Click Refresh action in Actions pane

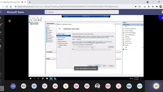127,45
